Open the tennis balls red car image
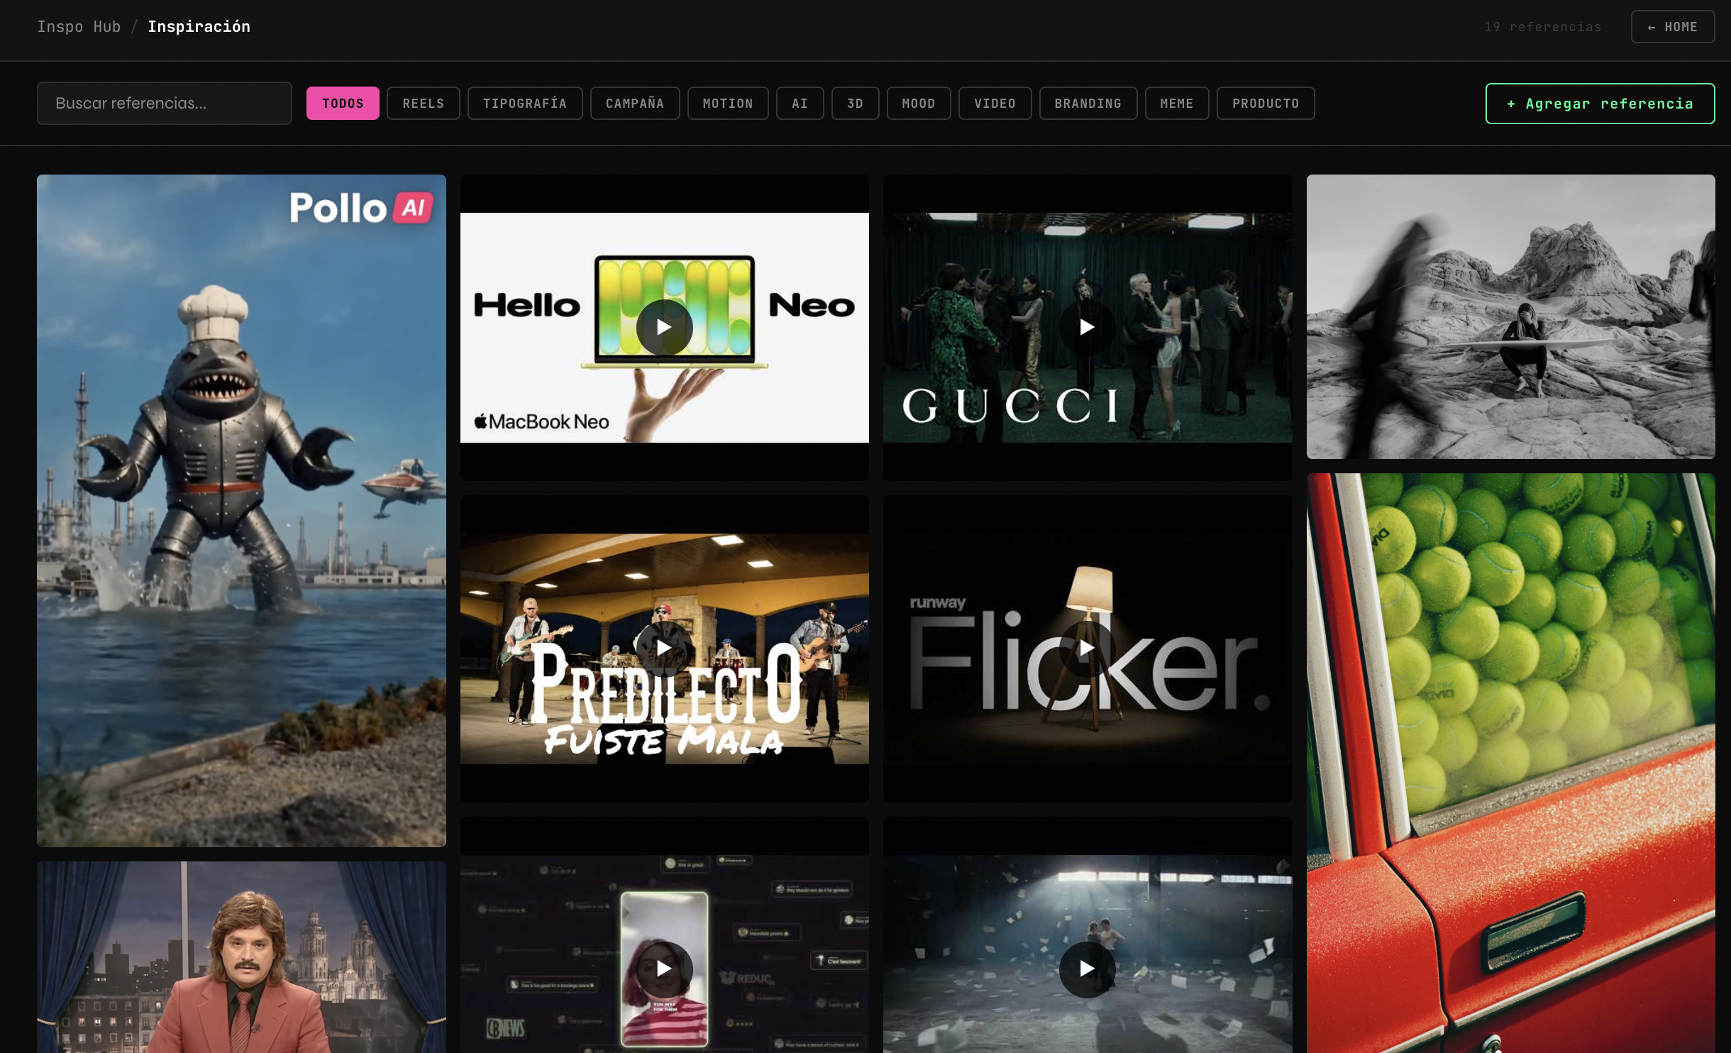 pos(1510,763)
